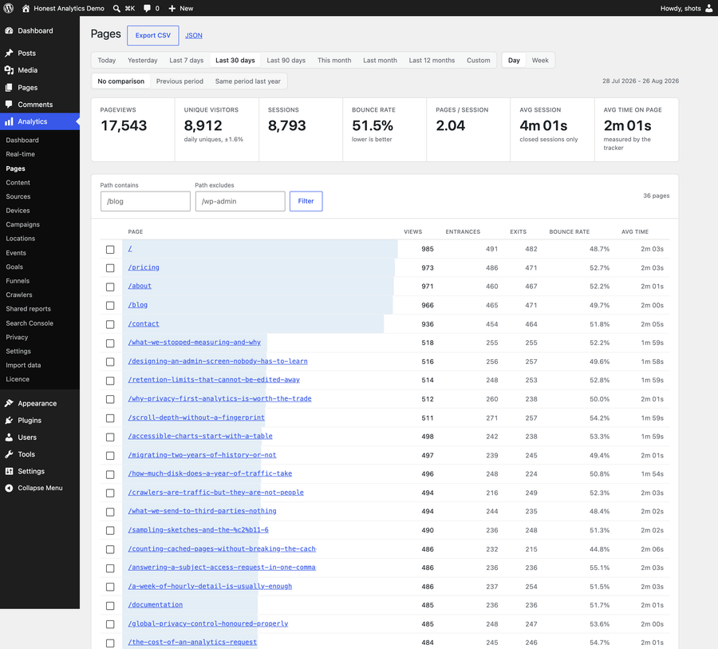Click the user avatar icon next to Howdy, shots
718x649 pixels.
[709, 8]
